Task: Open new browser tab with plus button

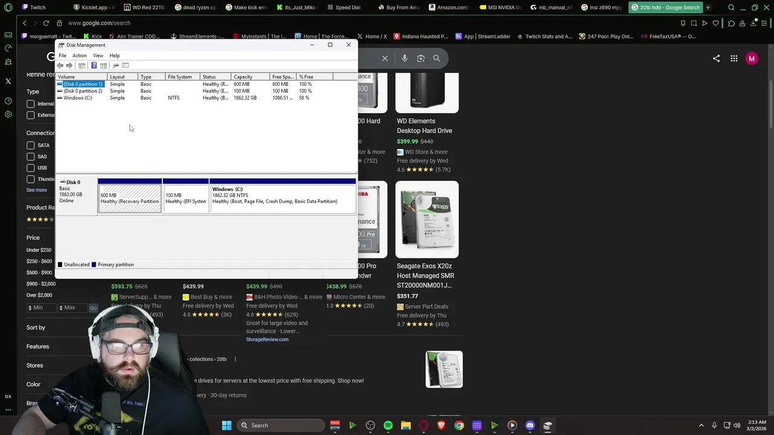Action: (x=708, y=7)
